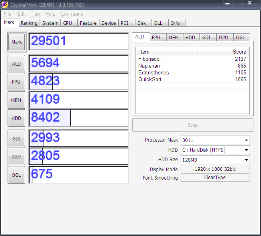This screenshot has height=236, width=261.
Task: Switch to the Ranking tab
Action: (29, 23)
